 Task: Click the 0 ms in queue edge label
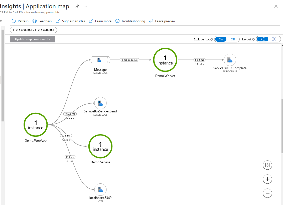[129, 60]
